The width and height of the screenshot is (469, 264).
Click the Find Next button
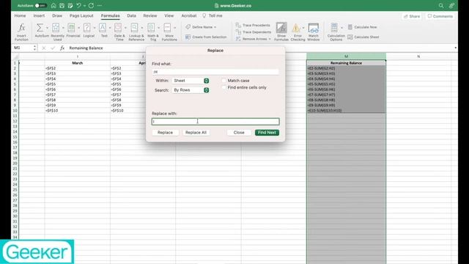(x=267, y=132)
